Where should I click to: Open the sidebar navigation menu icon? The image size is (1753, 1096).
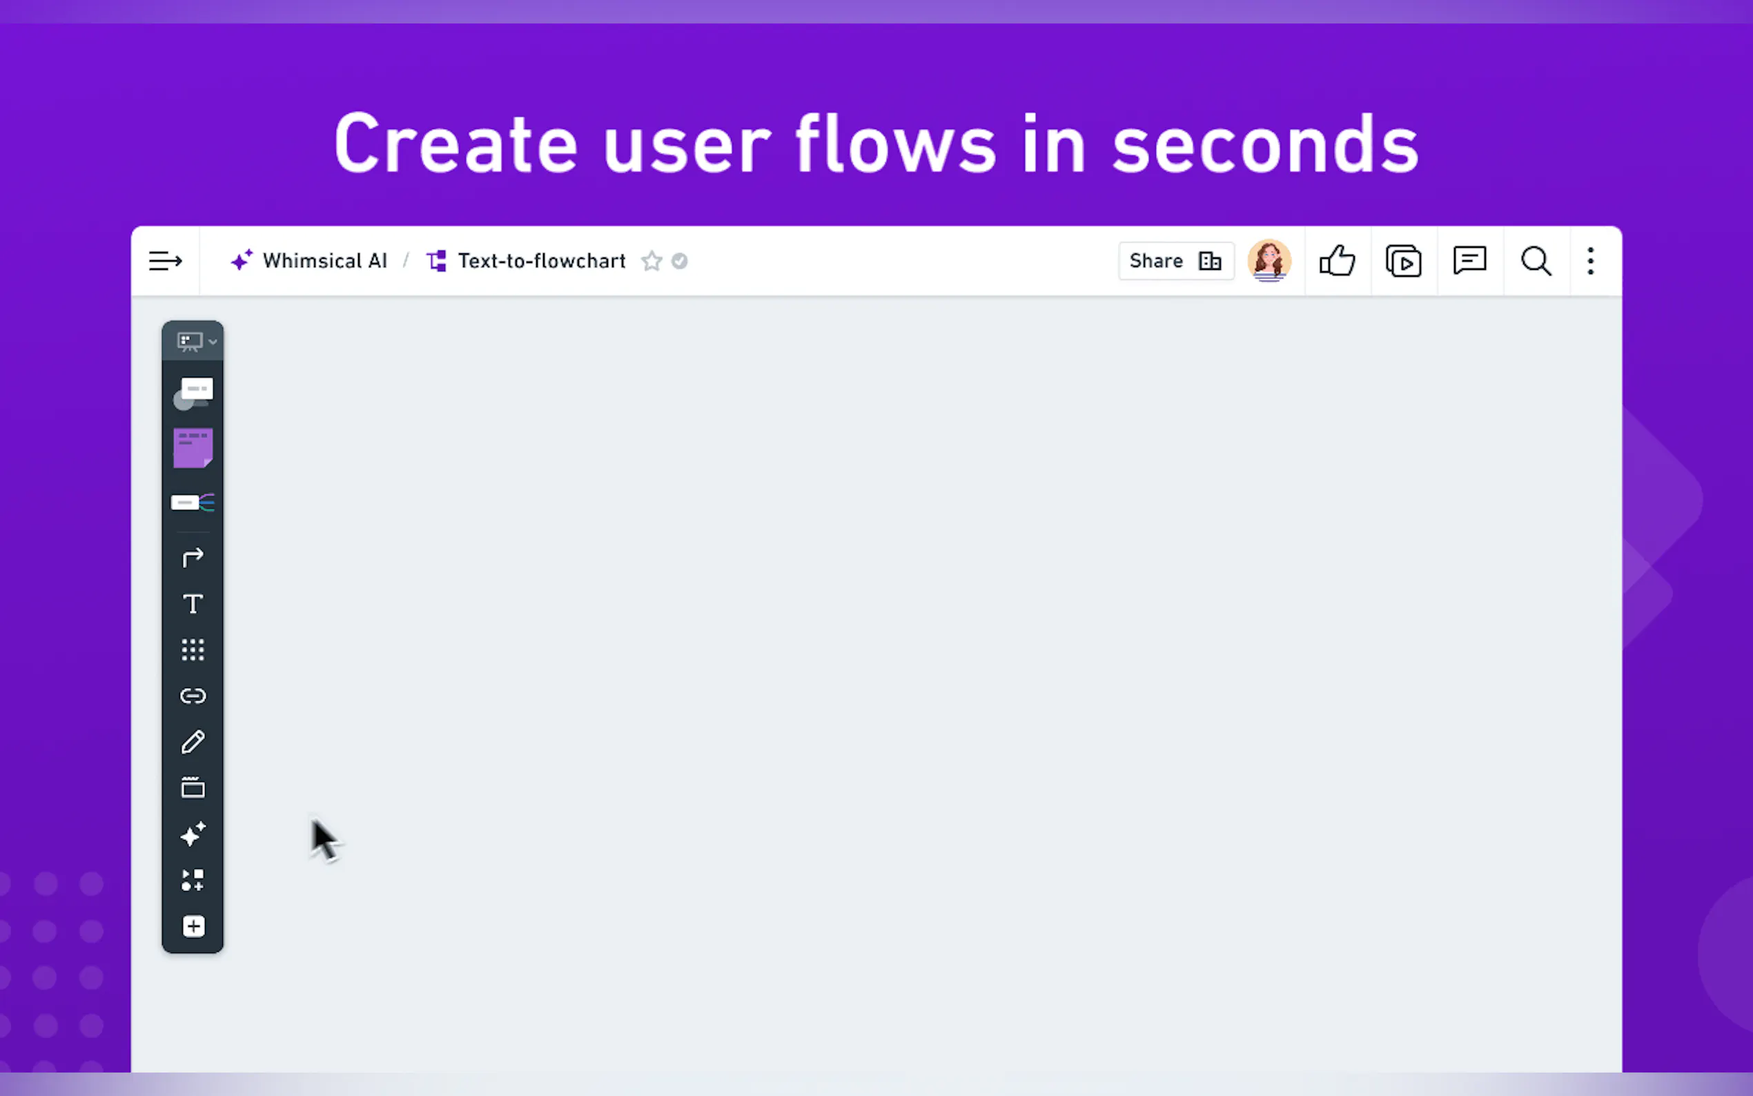tap(164, 261)
